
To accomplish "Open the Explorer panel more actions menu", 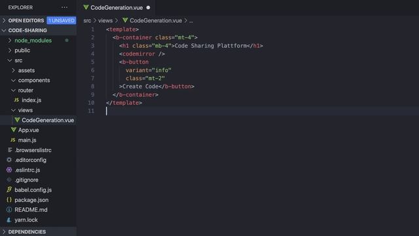I will pos(64,7).
